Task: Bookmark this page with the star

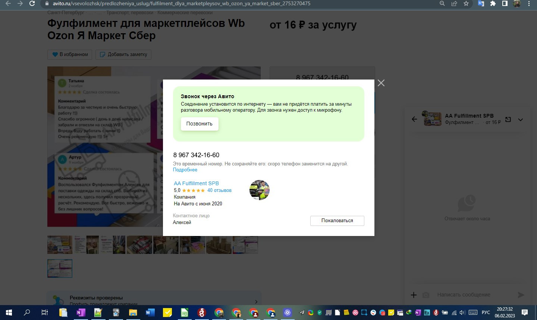Action: coord(466,3)
